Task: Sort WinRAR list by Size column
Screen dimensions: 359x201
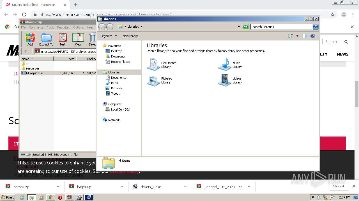Action: pos(65,59)
